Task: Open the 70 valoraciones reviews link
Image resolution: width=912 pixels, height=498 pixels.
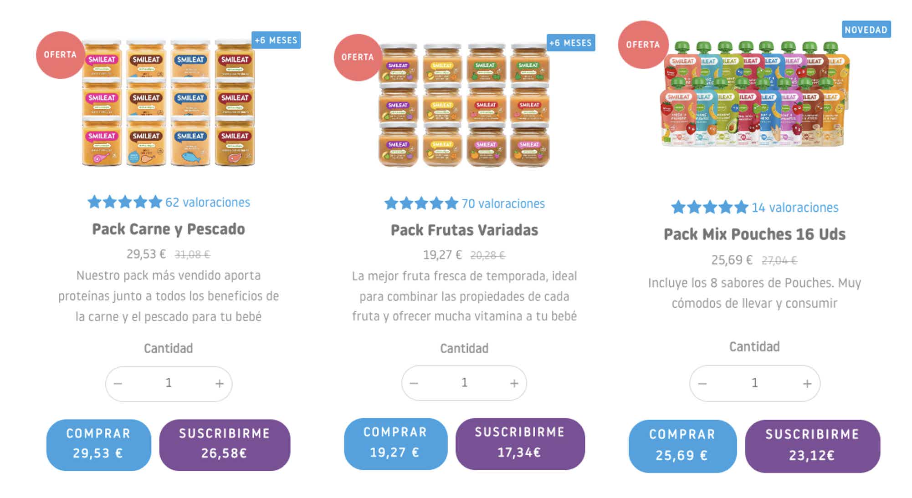Action: (503, 203)
